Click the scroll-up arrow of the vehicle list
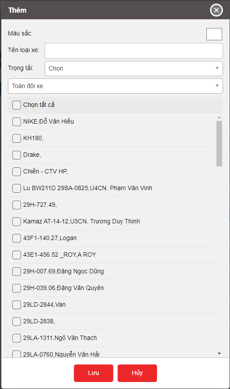 point(219,117)
